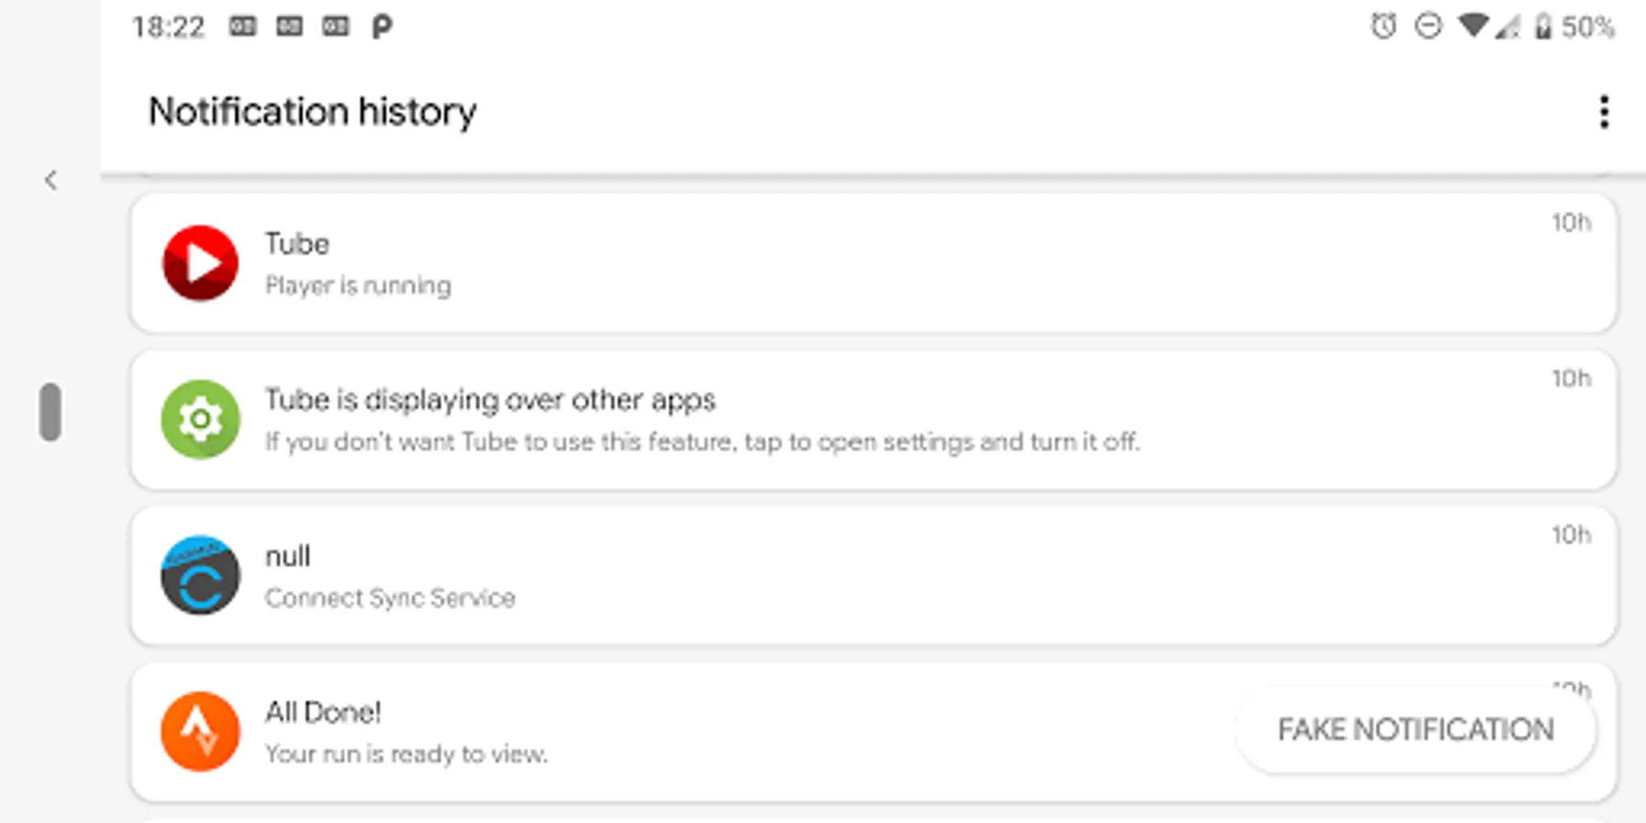Click the alarm clock status icon
This screenshot has width=1646, height=823.
1383,27
